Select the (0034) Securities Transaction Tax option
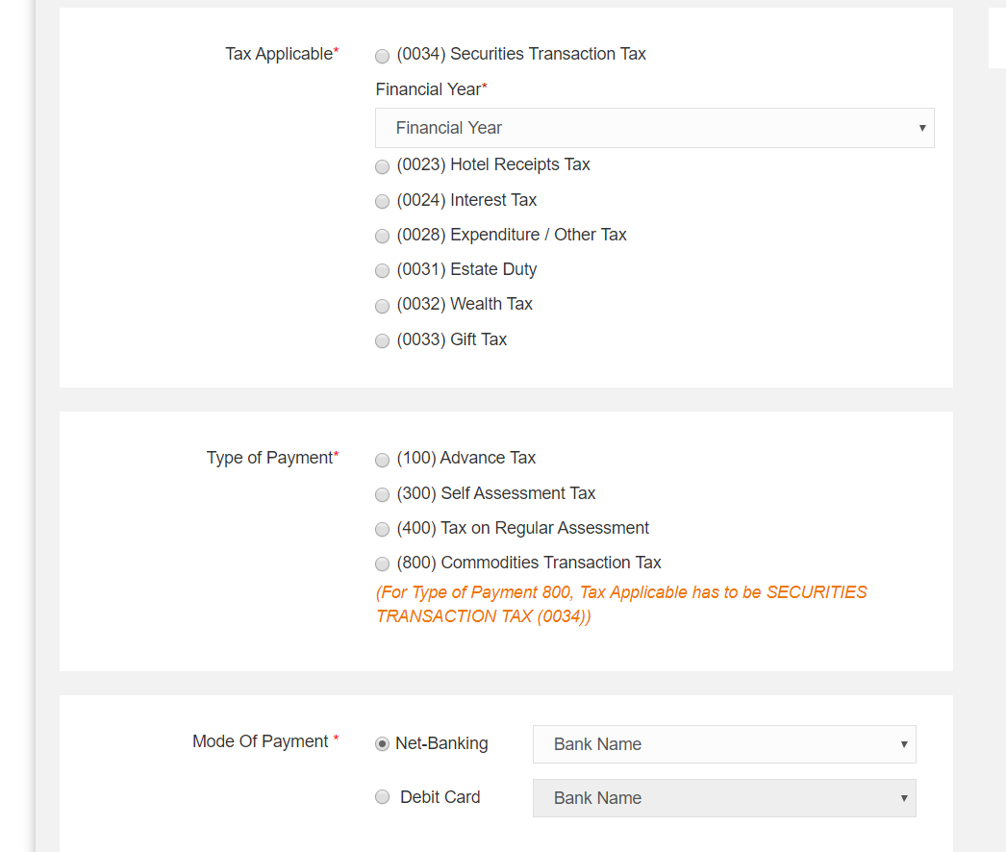1006x852 pixels. [x=382, y=56]
